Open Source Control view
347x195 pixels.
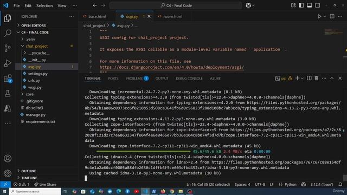tap(8, 48)
